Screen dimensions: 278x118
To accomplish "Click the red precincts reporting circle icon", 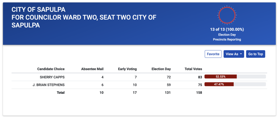I will coord(227,15).
